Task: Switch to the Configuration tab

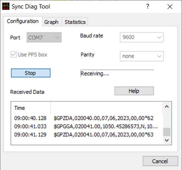Action: pyautogui.click(x=23, y=21)
